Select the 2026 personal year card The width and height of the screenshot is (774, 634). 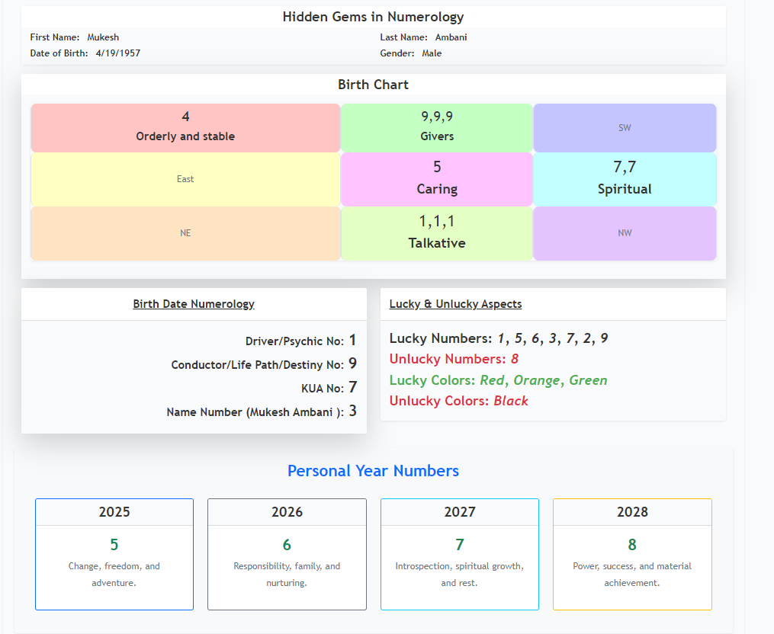click(287, 554)
